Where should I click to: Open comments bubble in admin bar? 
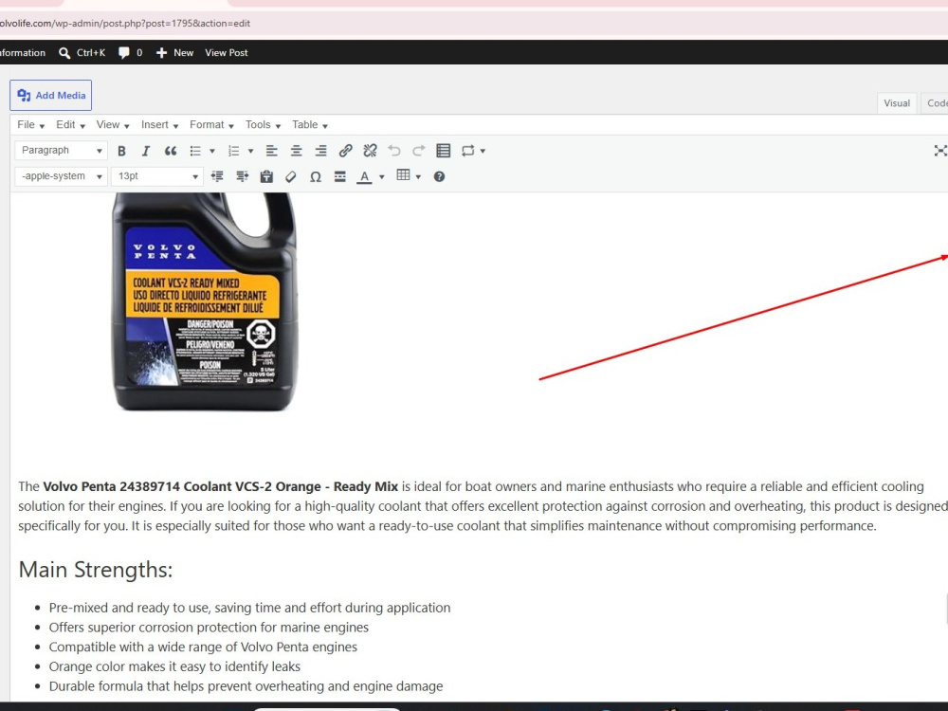[131, 52]
